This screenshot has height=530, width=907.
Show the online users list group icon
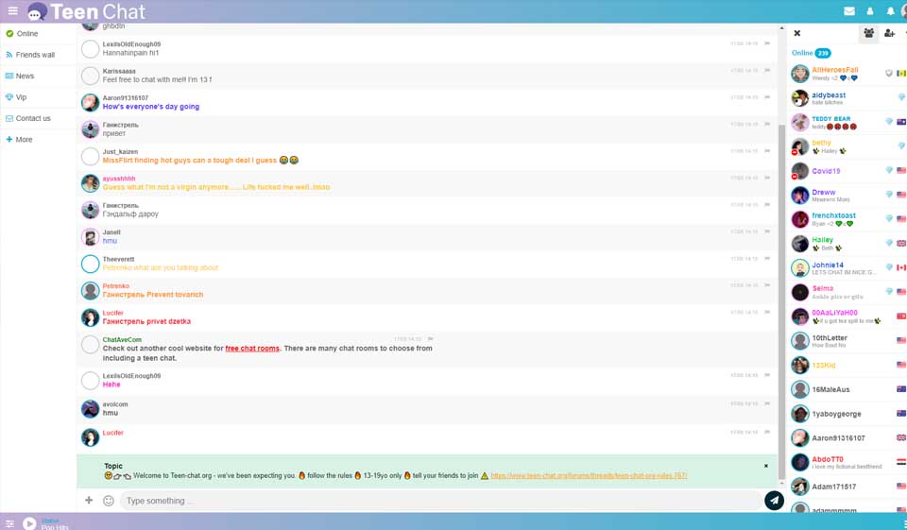tap(868, 33)
